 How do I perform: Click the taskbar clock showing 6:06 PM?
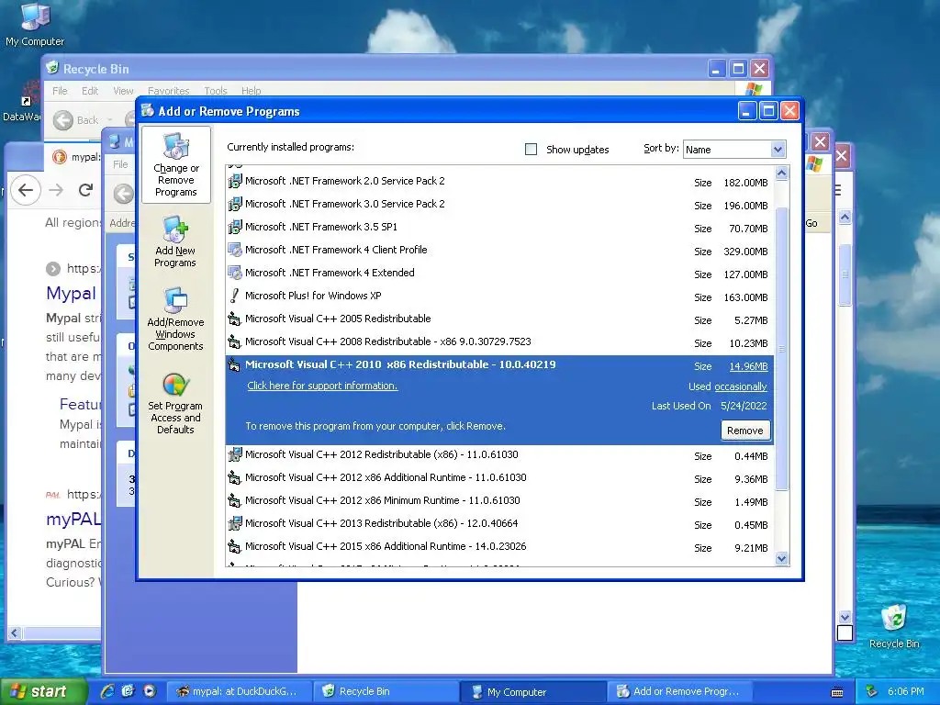(905, 691)
